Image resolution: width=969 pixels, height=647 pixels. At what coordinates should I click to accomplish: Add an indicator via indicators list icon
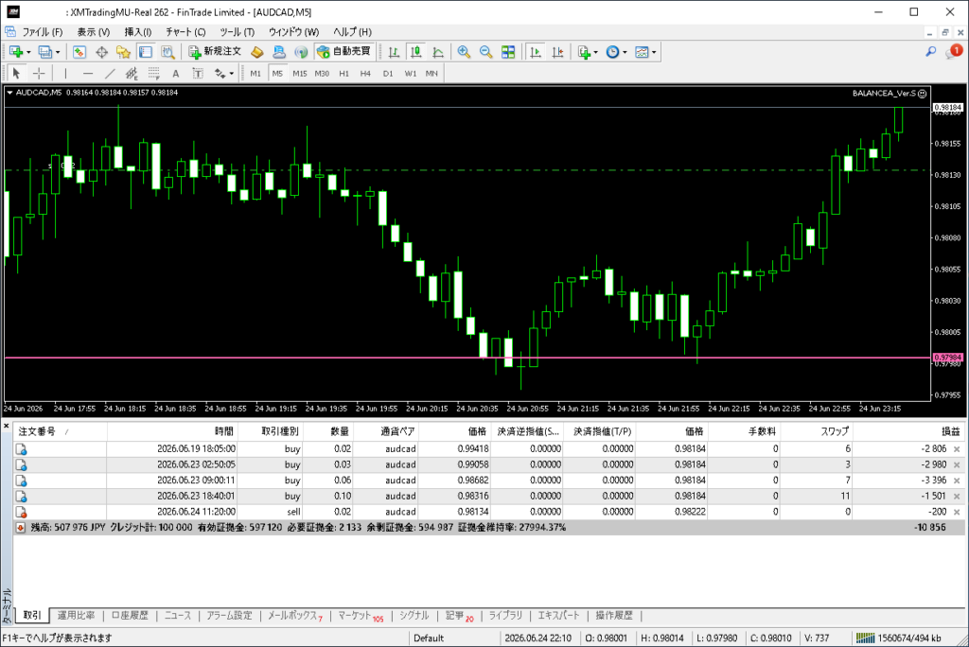tap(584, 52)
